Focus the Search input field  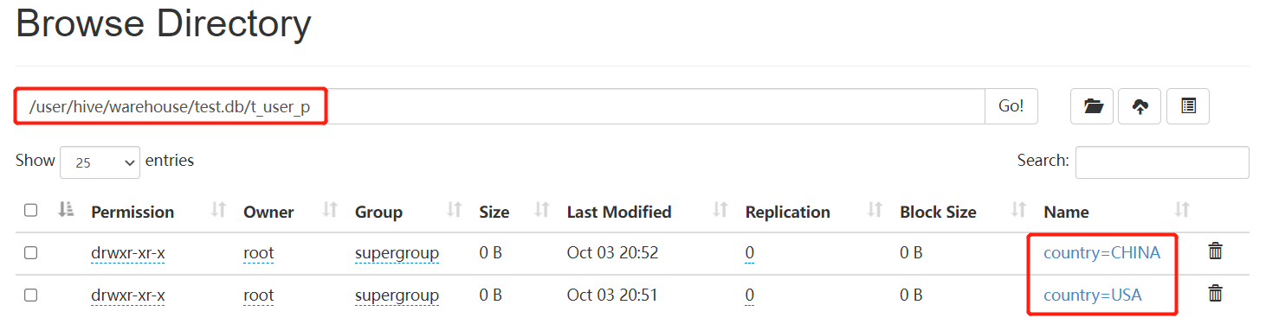coord(1162,162)
